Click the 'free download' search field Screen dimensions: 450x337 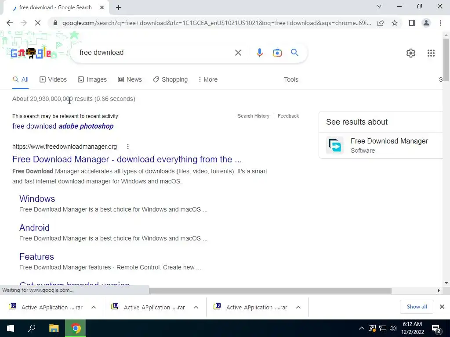click(155, 53)
